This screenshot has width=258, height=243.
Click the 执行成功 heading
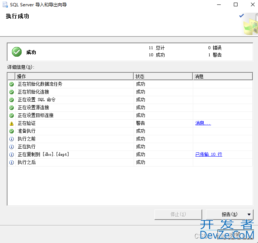pyautogui.click(x=17, y=16)
